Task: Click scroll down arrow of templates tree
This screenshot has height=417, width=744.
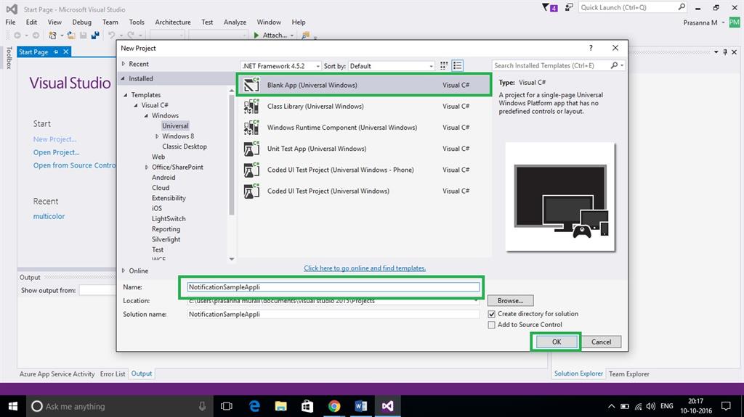Action: click(x=232, y=259)
